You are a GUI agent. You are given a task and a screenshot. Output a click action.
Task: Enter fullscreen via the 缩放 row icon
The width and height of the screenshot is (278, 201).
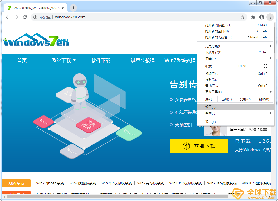tap(265, 66)
